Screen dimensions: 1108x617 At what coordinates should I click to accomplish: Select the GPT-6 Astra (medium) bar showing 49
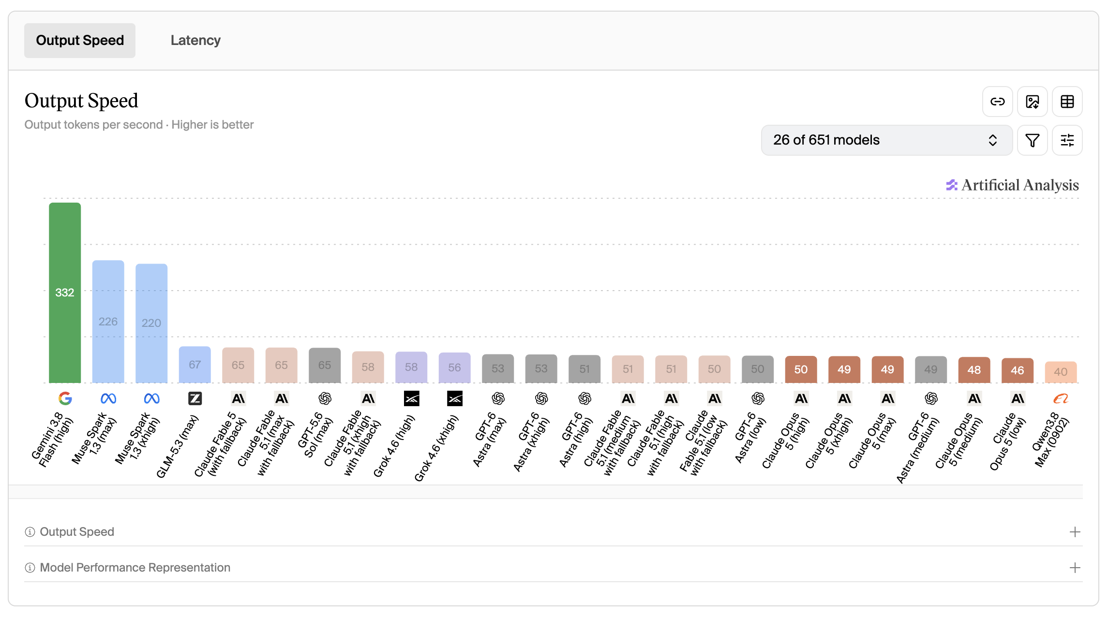tap(931, 369)
